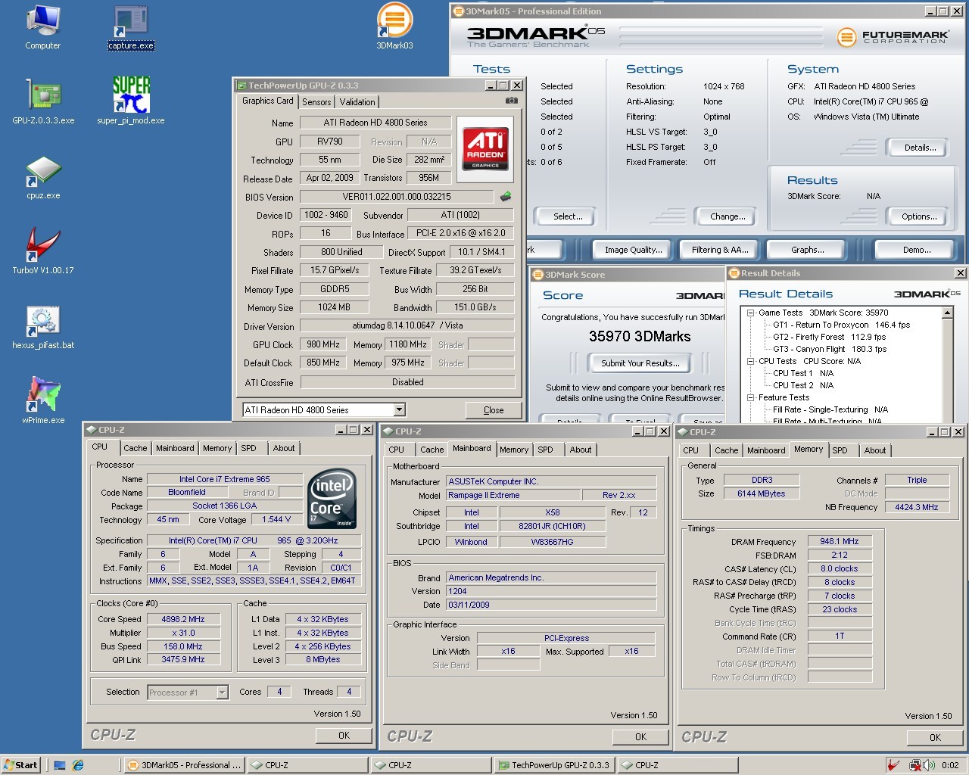
Task: Click Select... under 3DMark05 Tests
Action: tap(568, 216)
